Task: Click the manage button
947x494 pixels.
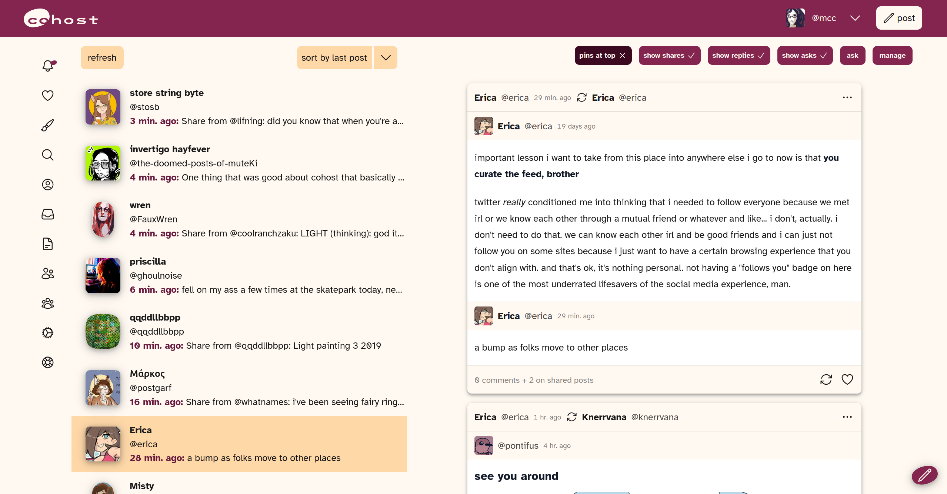Action: (892, 56)
